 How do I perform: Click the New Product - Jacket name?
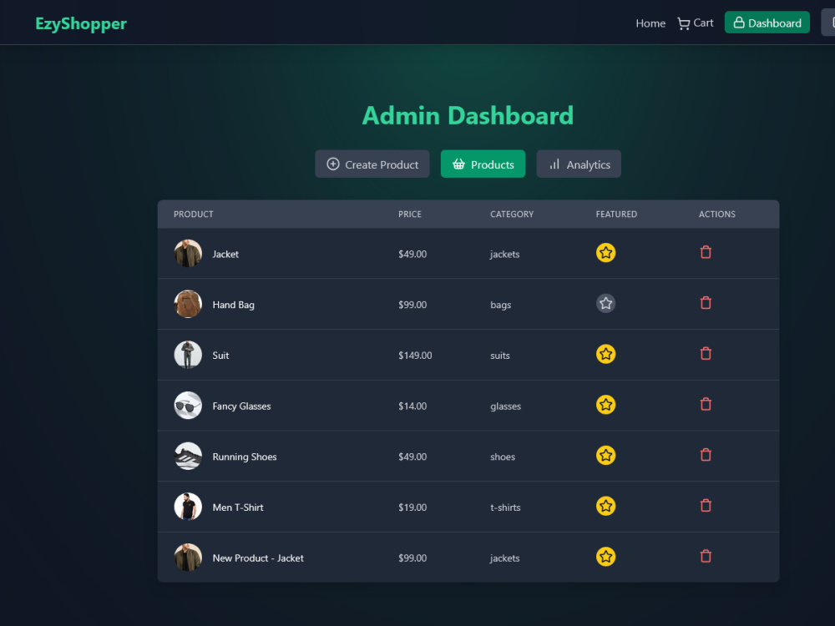click(x=258, y=558)
